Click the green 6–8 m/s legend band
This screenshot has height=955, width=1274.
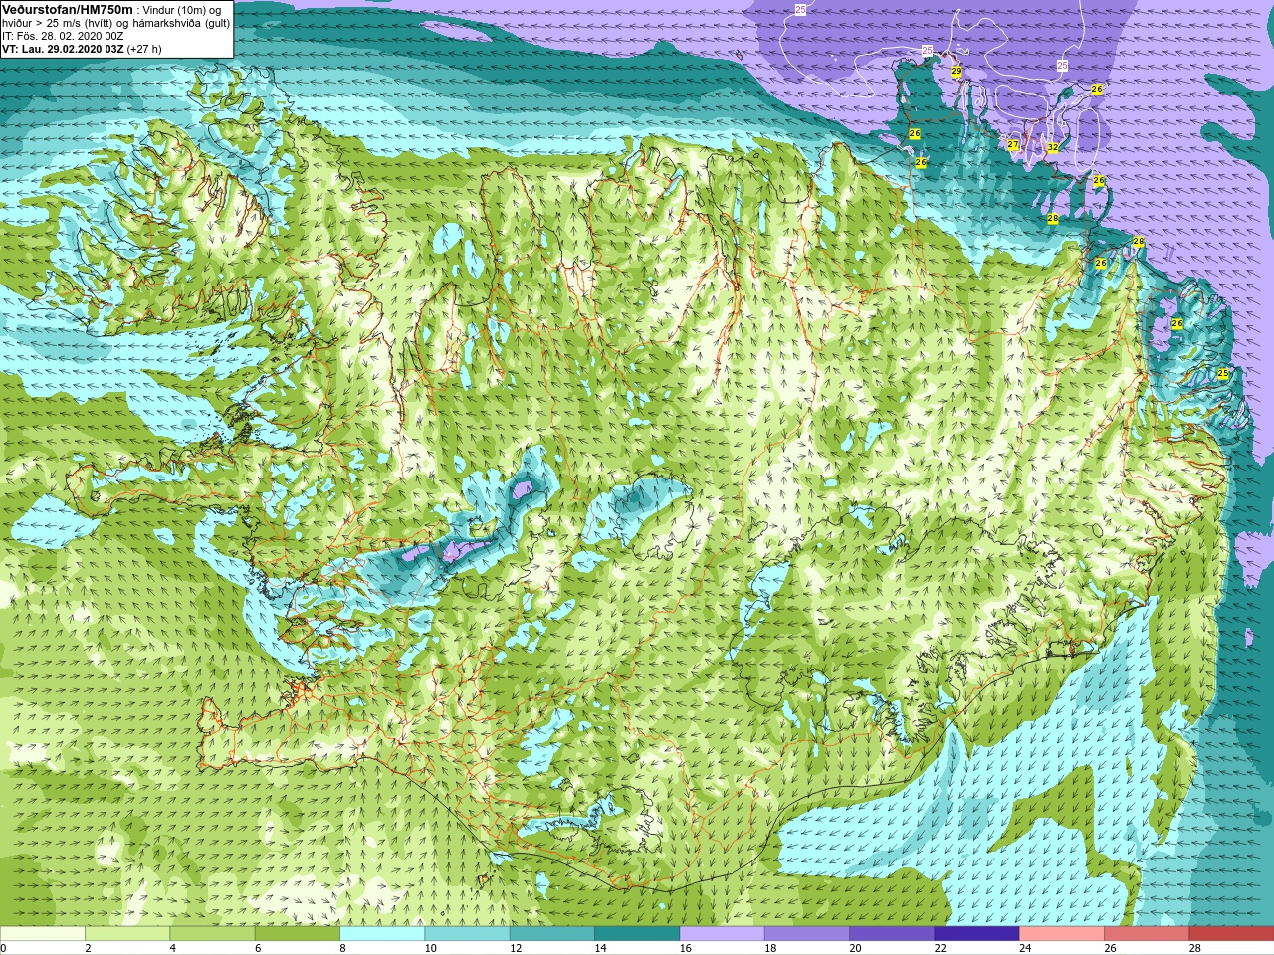[298, 934]
